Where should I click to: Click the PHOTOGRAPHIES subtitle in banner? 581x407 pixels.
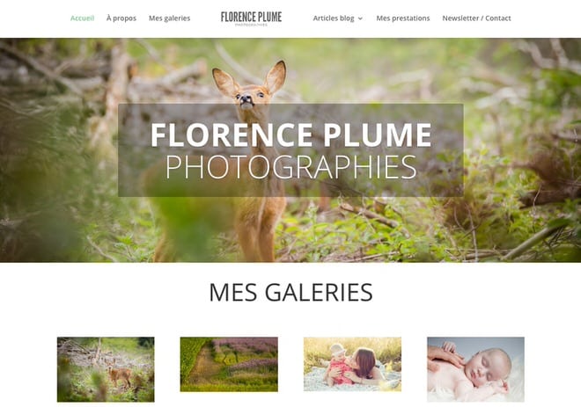291,167
